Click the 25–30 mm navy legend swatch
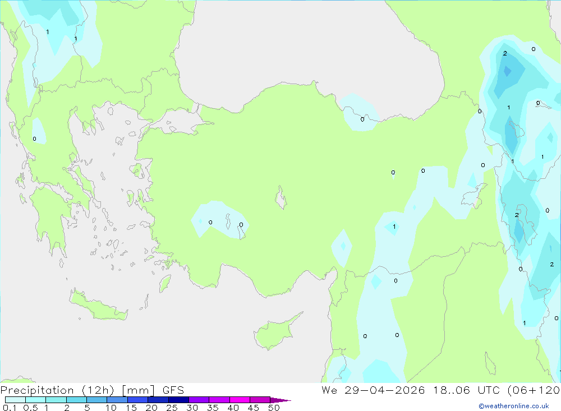The height and width of the screenshot is (411, 561). pos(178,400)
